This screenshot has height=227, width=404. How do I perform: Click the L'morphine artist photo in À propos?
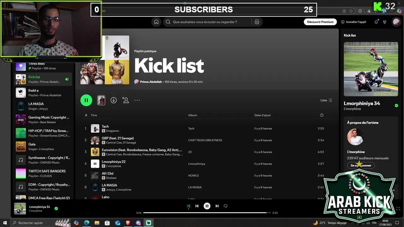(x=356, y=137)
